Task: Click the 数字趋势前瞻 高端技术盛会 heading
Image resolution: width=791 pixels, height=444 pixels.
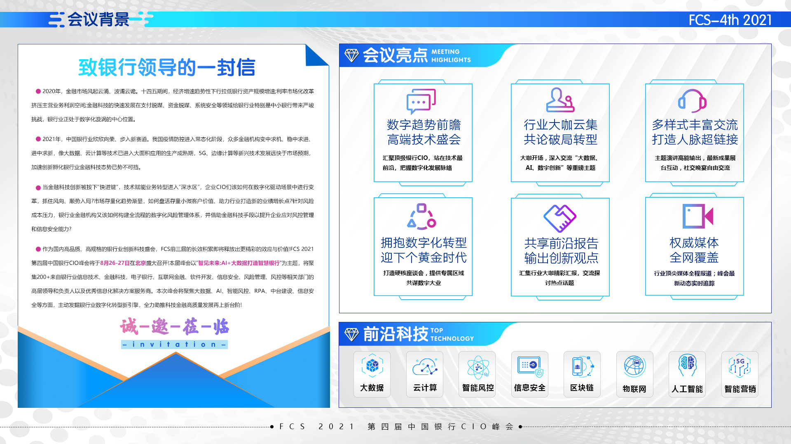Action: coord(424,132)
